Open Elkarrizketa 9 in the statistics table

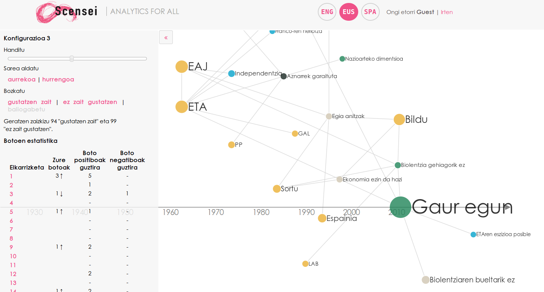(11, 247)
